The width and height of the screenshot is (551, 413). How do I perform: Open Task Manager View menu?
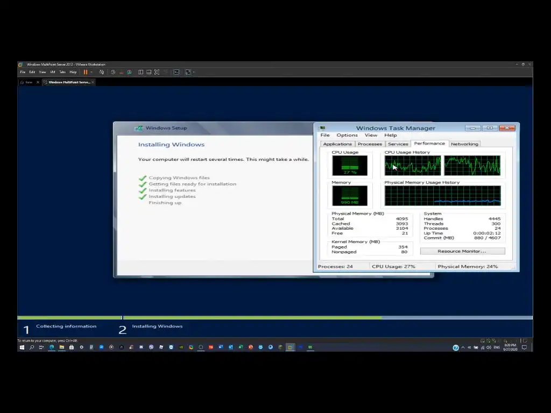pos(371,135)
